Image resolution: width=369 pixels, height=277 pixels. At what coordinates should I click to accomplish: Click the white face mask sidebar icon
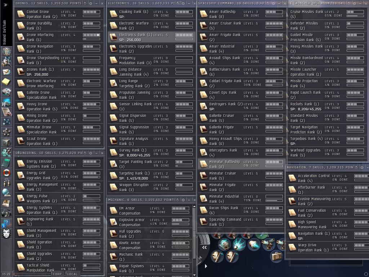tap(6, 233)
